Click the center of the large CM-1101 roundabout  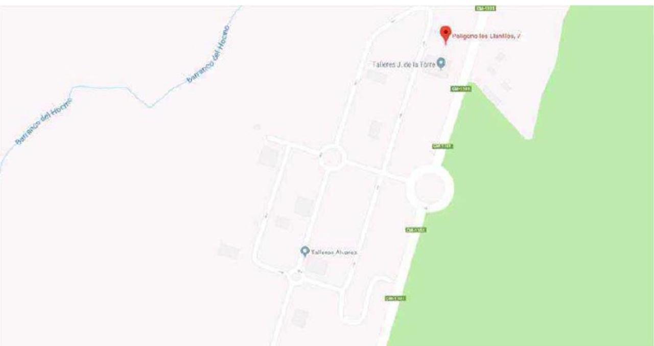tap(430, 189)
